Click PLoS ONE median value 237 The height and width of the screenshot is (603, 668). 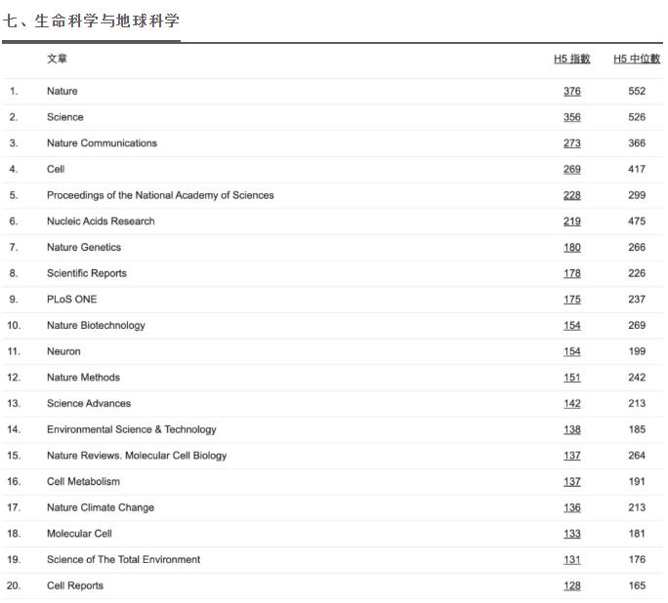coord(637,300)
